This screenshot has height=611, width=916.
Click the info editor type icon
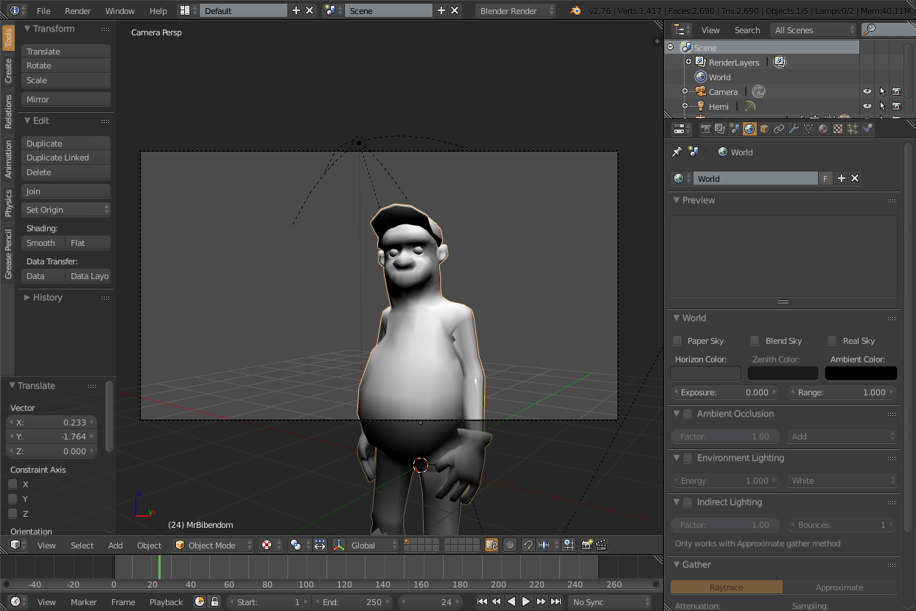14,10
